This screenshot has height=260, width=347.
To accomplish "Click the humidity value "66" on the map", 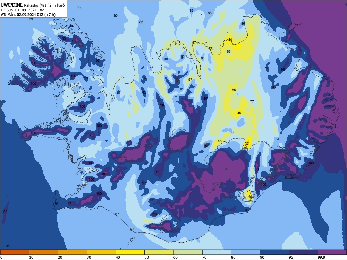I will (x=229, y=52).
